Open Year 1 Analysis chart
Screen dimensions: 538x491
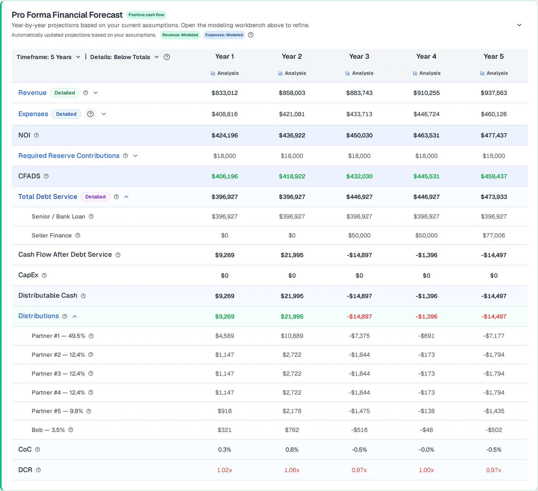point(225,73)
